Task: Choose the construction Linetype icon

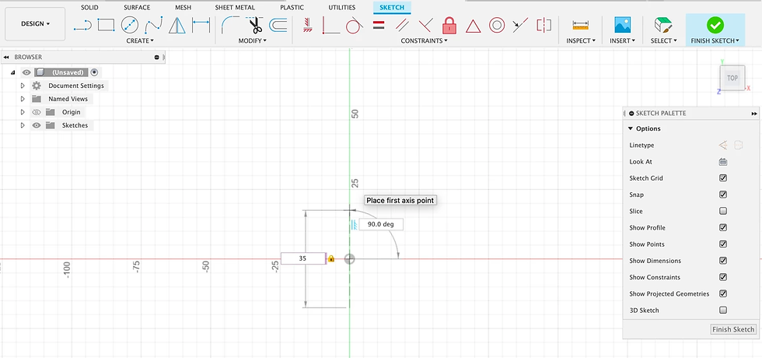Action: pyautogui.click(x=738, y=145)
